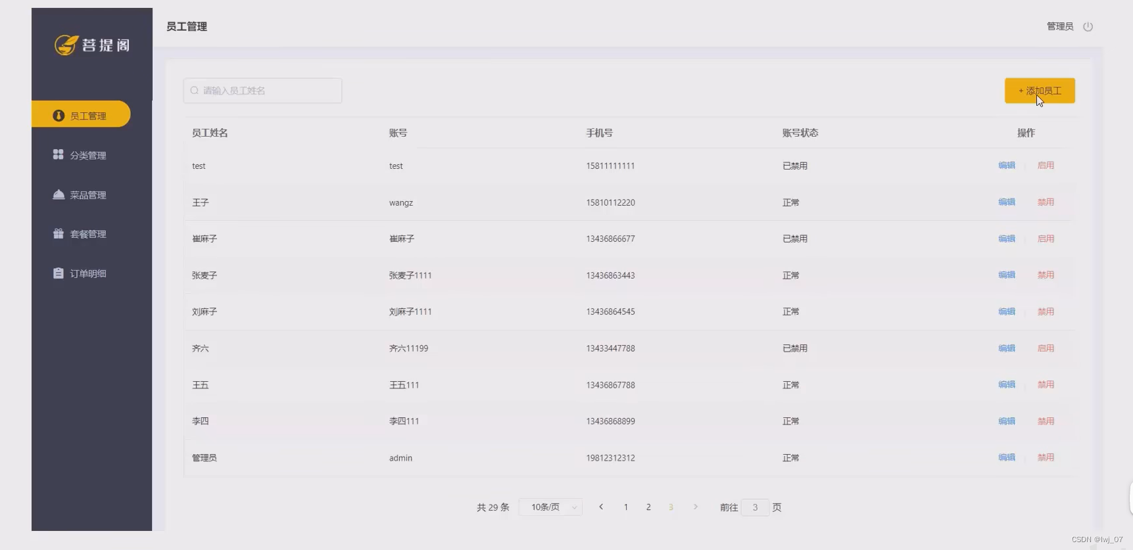The height and width of the screenshot is (550, 1133).
Task: Click phone number 19812312312
Action: pos(610,458)
